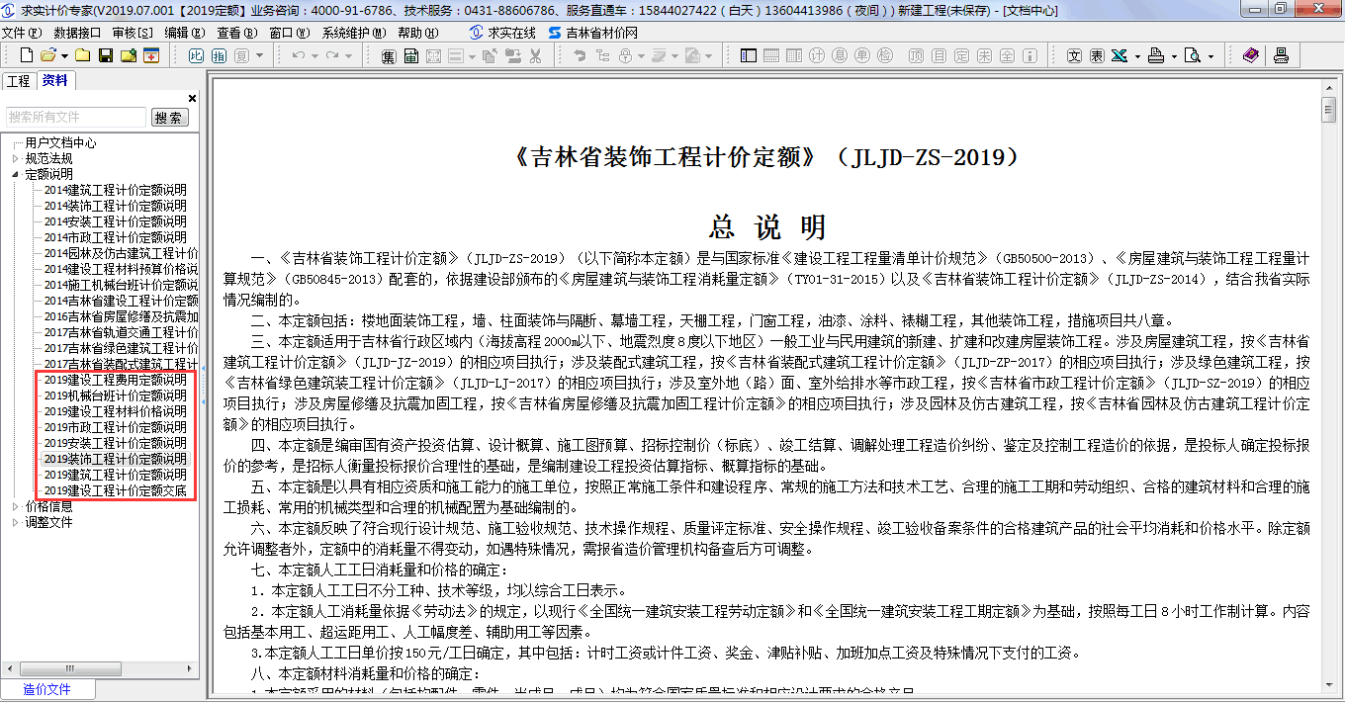Viewport: 1345px width, 703px height.
Task: Open the dropdown arrow beside Open file
Action: tap(64, 55)
